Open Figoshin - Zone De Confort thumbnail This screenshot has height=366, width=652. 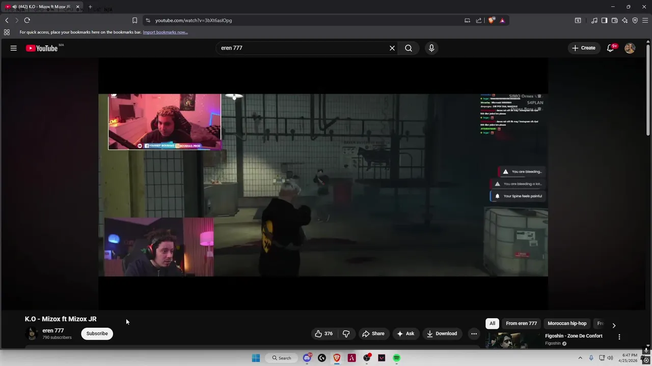(513, 341)
